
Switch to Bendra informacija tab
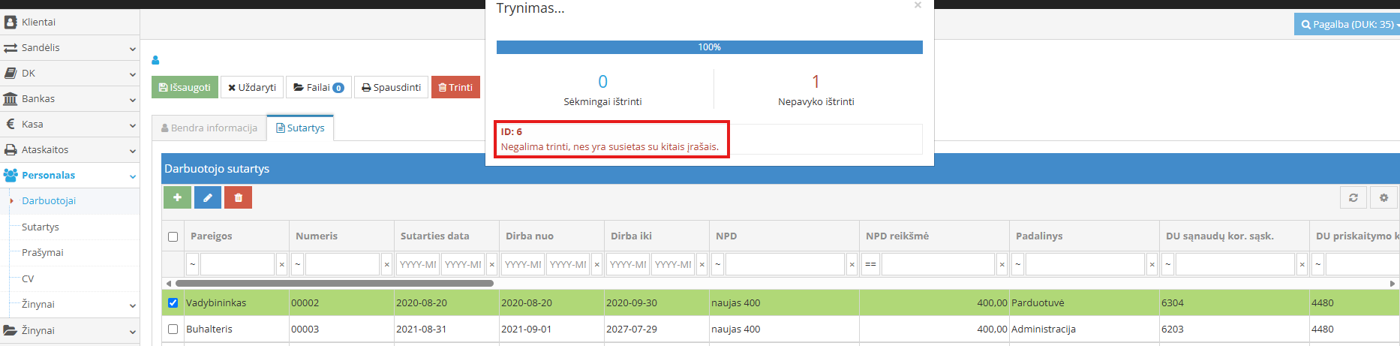point(209,128)
